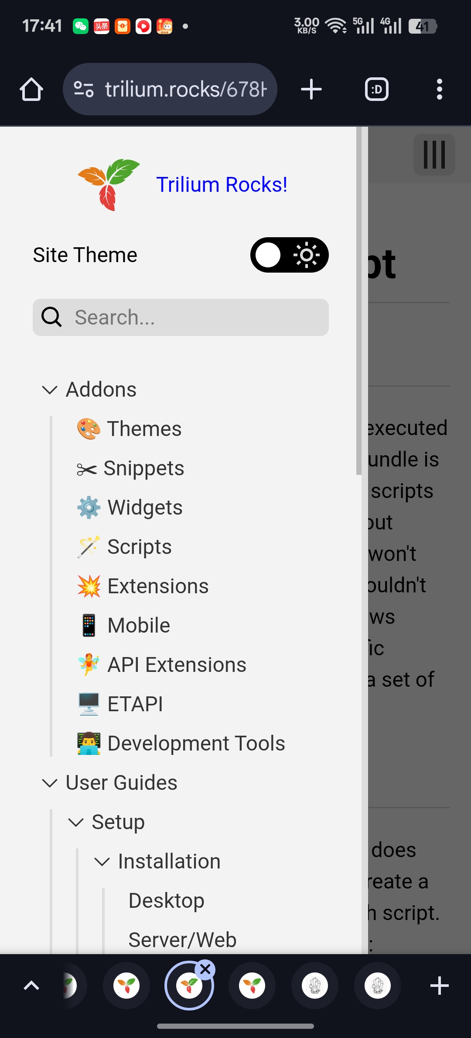Toggle the Site Theme switch
This screenshot has height=1038, width=471.
289,255
